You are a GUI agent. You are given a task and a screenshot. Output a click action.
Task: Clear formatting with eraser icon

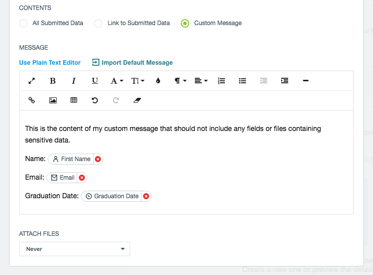click(x=137, y=100)
